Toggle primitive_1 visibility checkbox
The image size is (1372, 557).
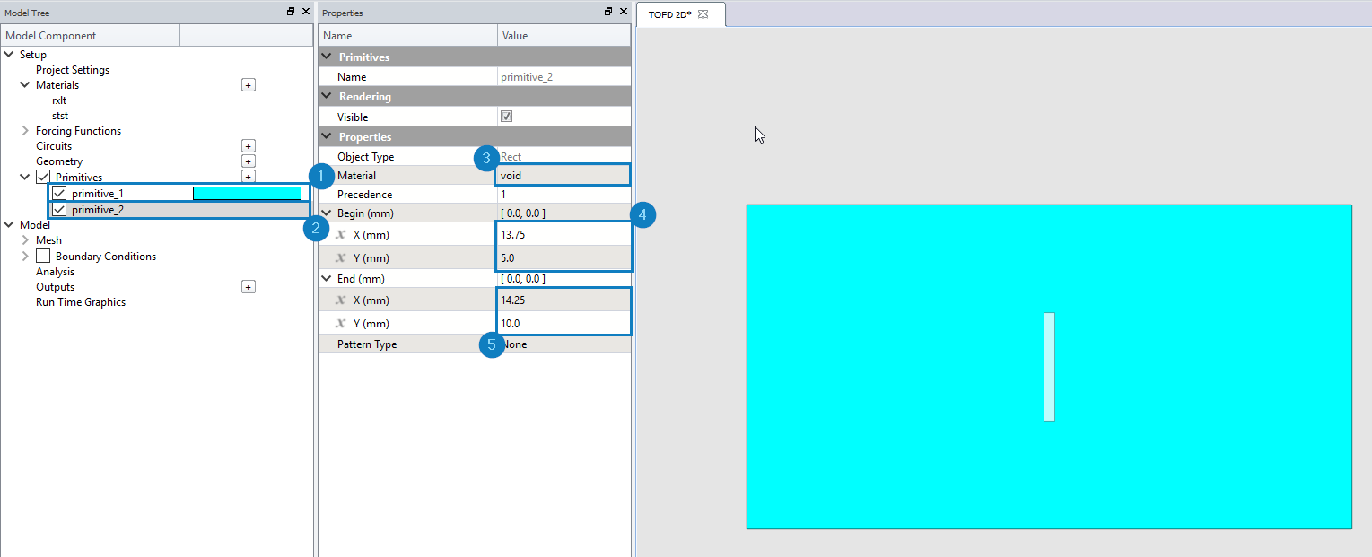coord(59,194)
